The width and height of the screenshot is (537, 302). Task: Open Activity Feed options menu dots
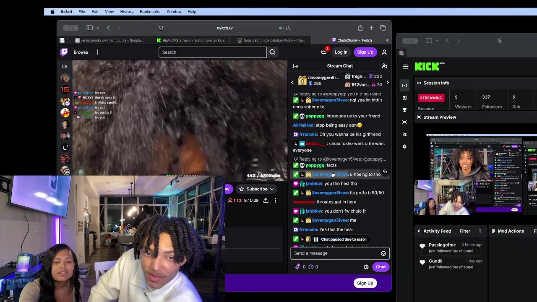coord(480,231)
